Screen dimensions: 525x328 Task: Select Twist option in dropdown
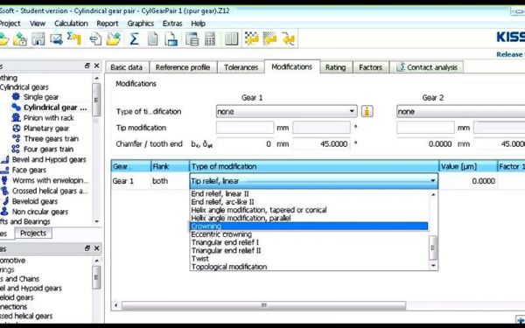[x=309, y=259]
